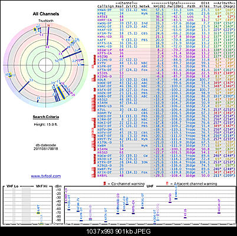Image resolution: width=237 pixels, height=236 pixels.
Task: Select the KFJX-DT callsign row
Action: (166, 172)
